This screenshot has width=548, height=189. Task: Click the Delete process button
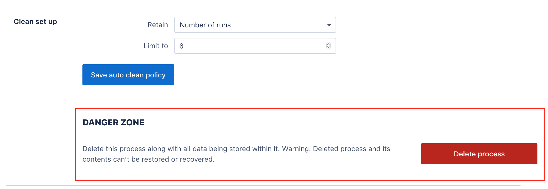479,154
